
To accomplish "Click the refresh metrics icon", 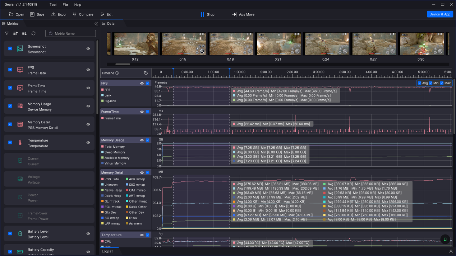I will pos(33,33).
